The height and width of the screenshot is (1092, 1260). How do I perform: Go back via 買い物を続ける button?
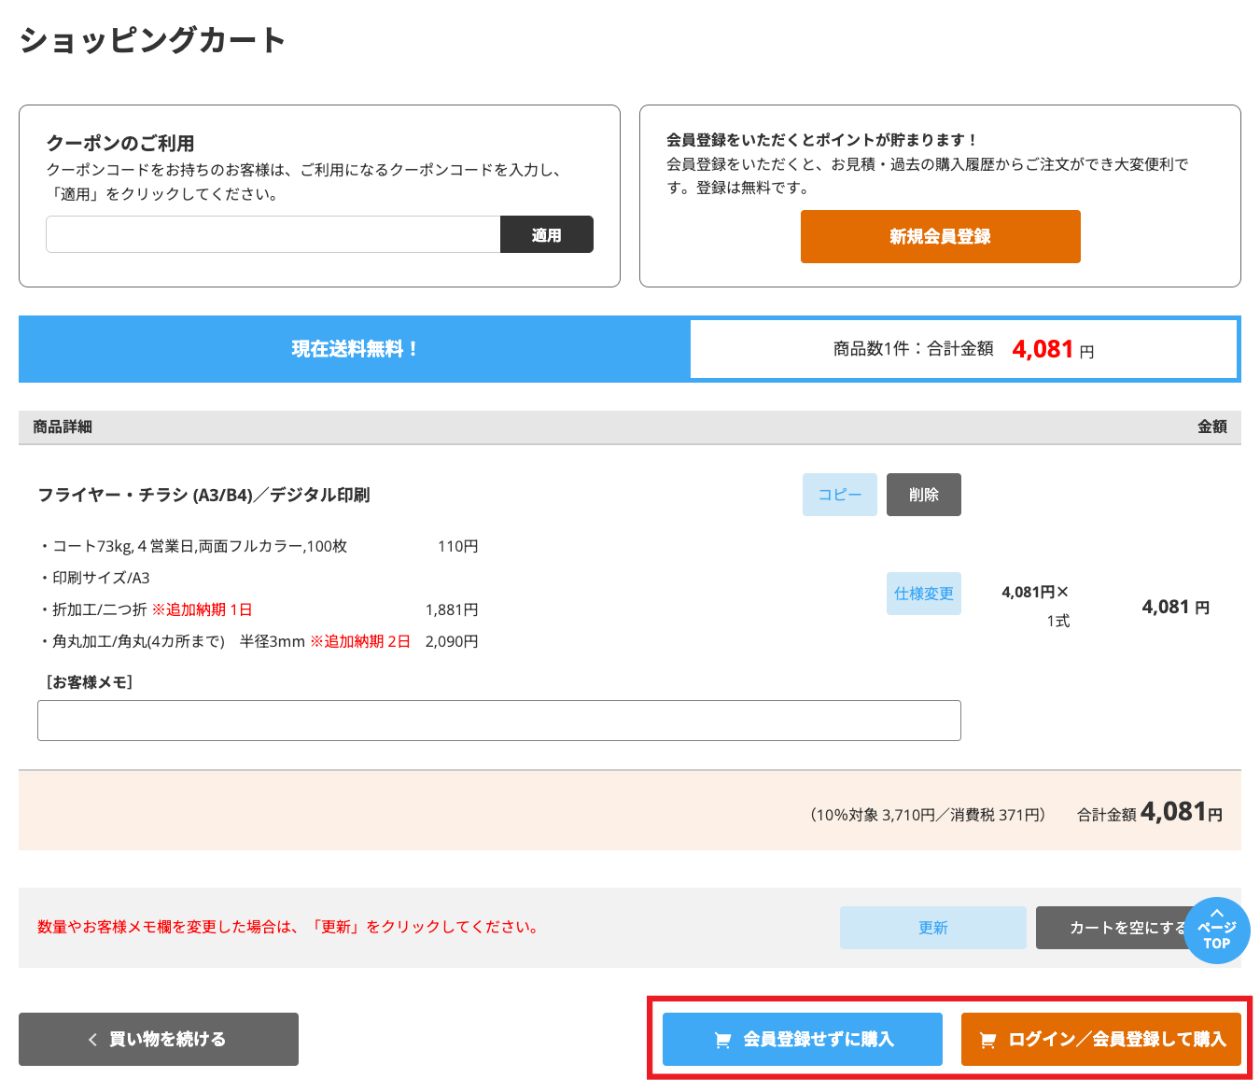click(159, 1039)
